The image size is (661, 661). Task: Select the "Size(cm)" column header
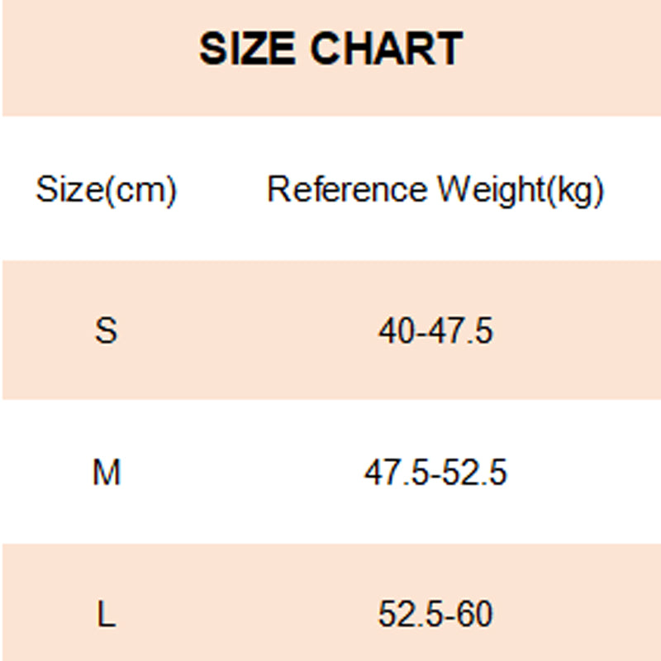tap(107, 191)
